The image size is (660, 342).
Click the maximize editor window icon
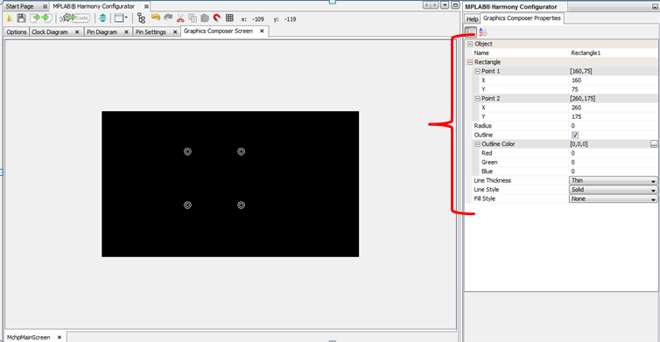tap(455, 5)
